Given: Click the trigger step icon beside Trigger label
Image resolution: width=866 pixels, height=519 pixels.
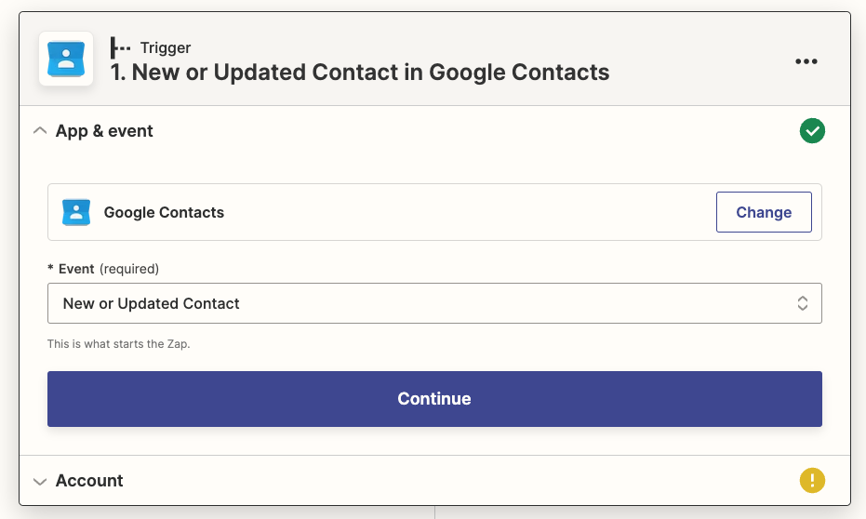Looking at the screenshot, I should tap(120, 47).
